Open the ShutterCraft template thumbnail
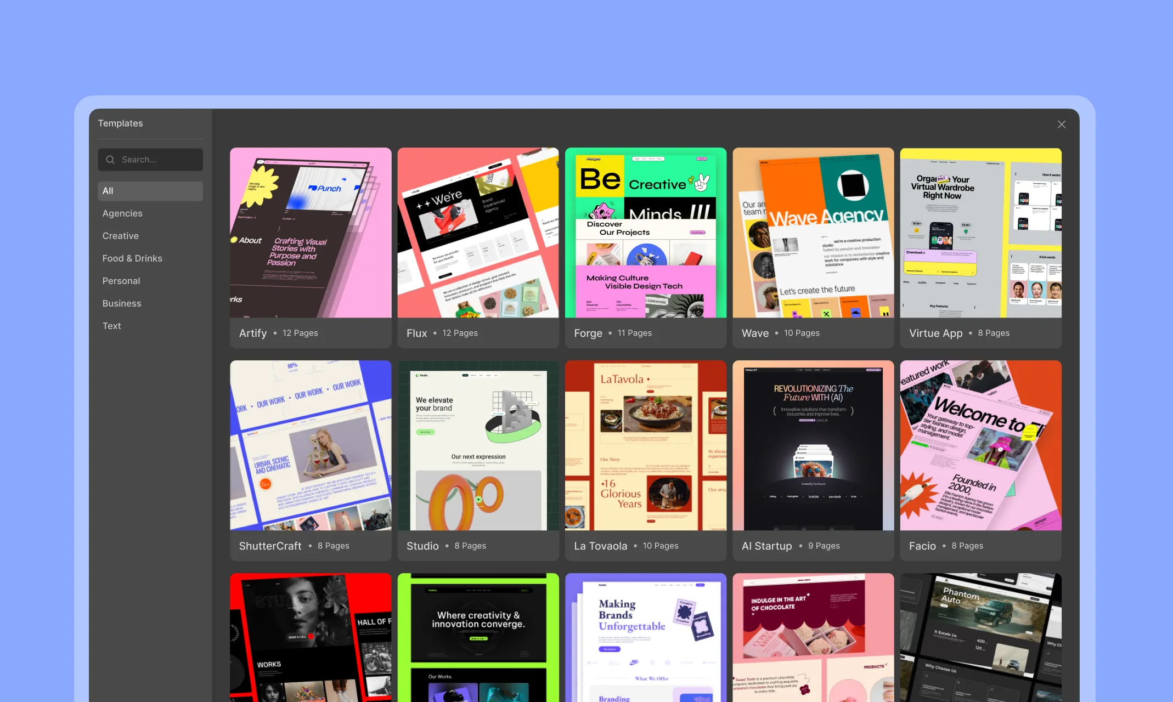 click(x=311, y=445)
